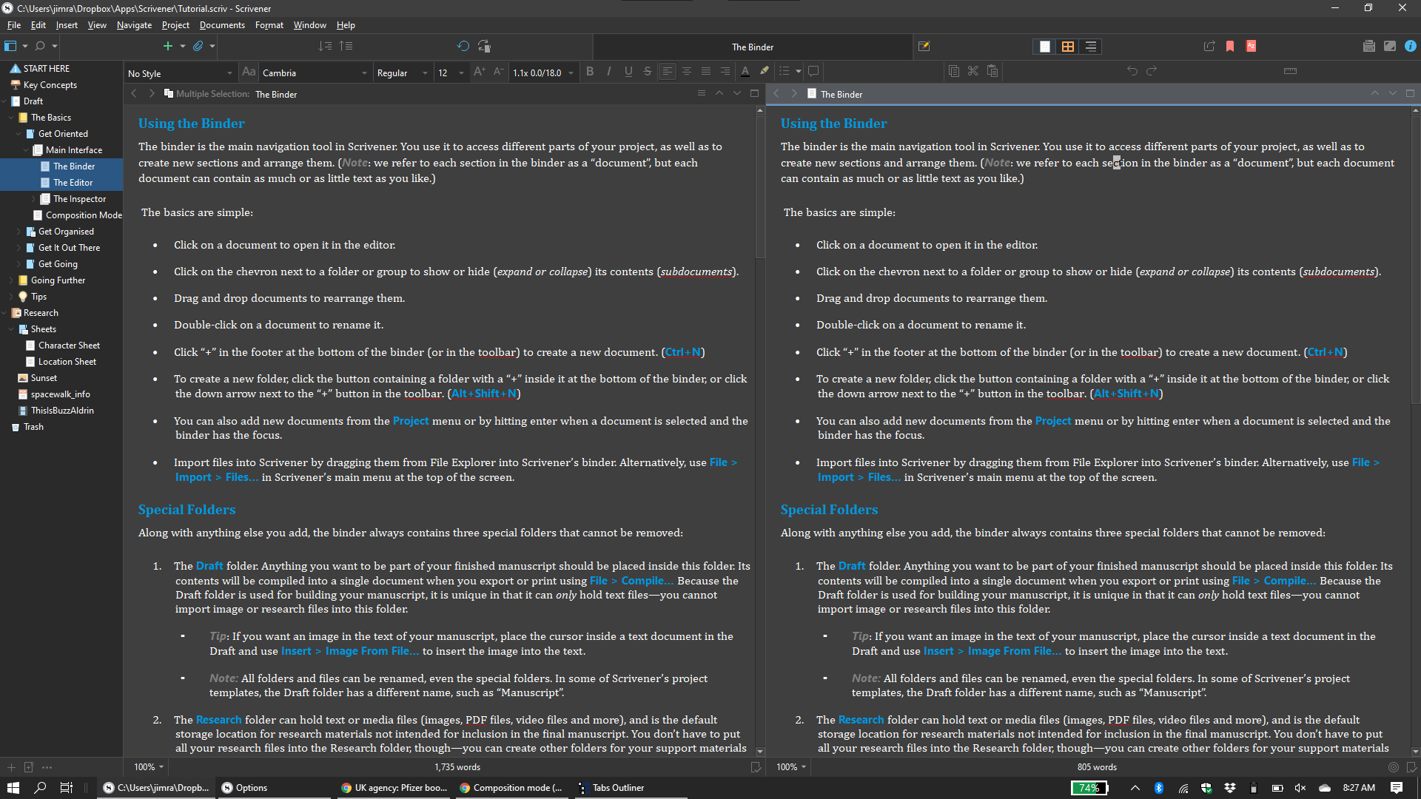Switch to Outliner view mode
Screen dimensions: 1421x799
(x=1091, y=47)
